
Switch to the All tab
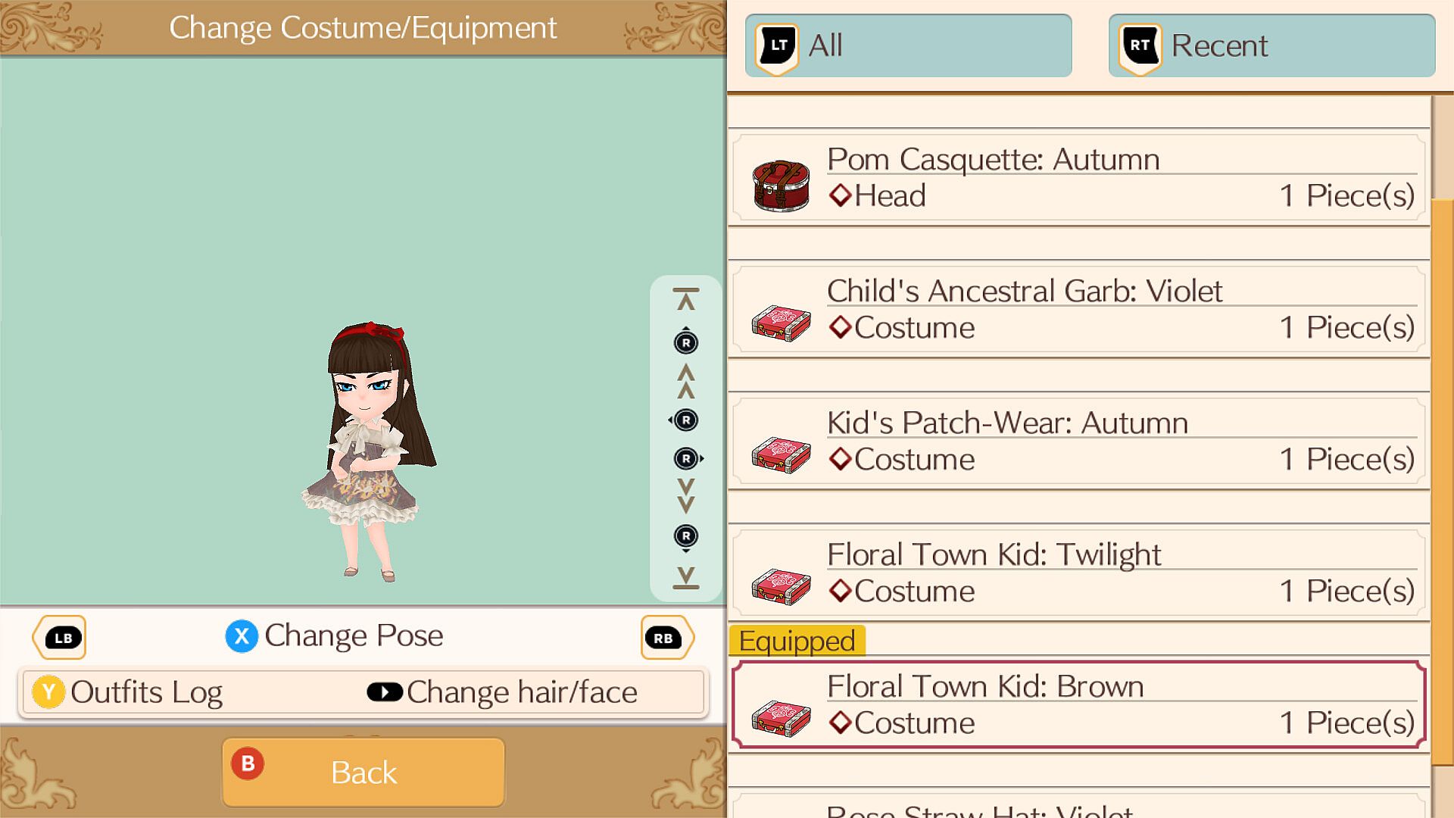point(909,45)
